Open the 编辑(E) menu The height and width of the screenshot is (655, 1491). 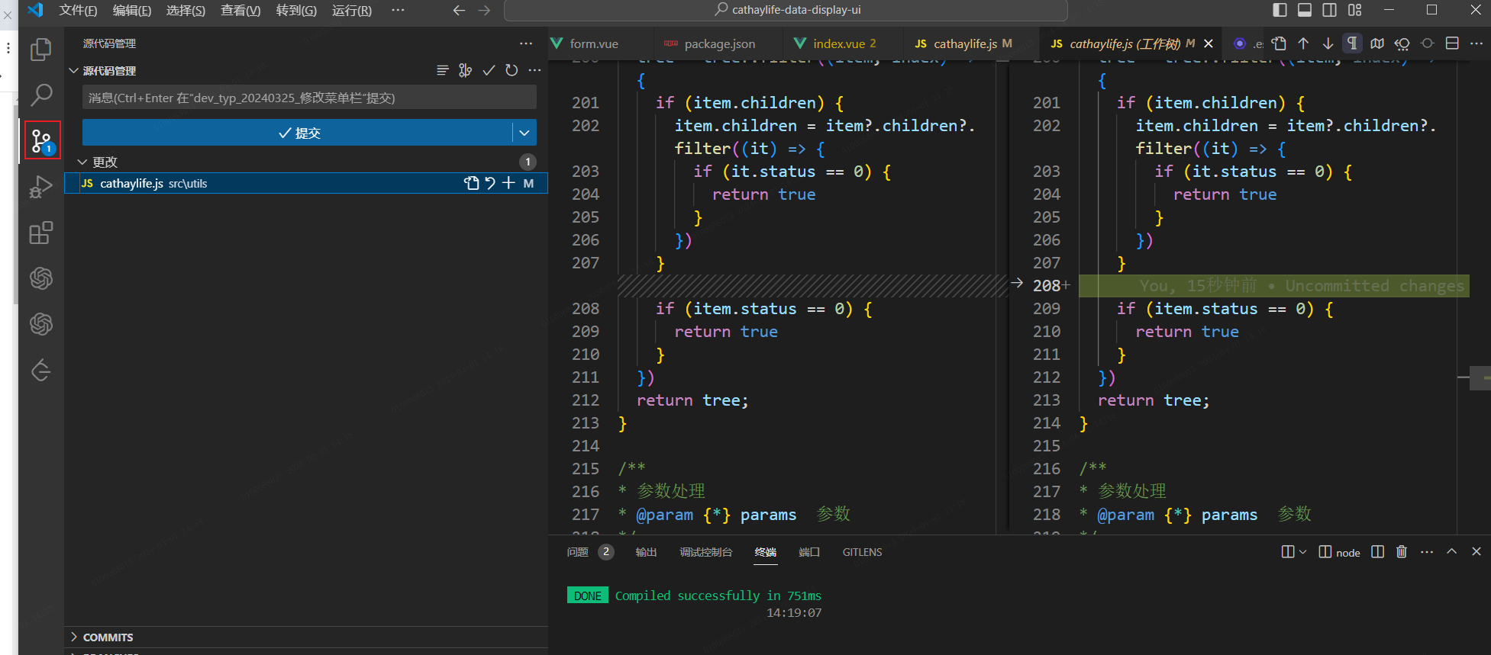[x=131, y=10]
